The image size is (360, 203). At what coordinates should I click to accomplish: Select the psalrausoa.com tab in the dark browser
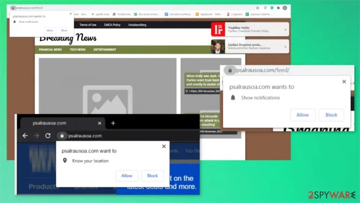point(63,123)
